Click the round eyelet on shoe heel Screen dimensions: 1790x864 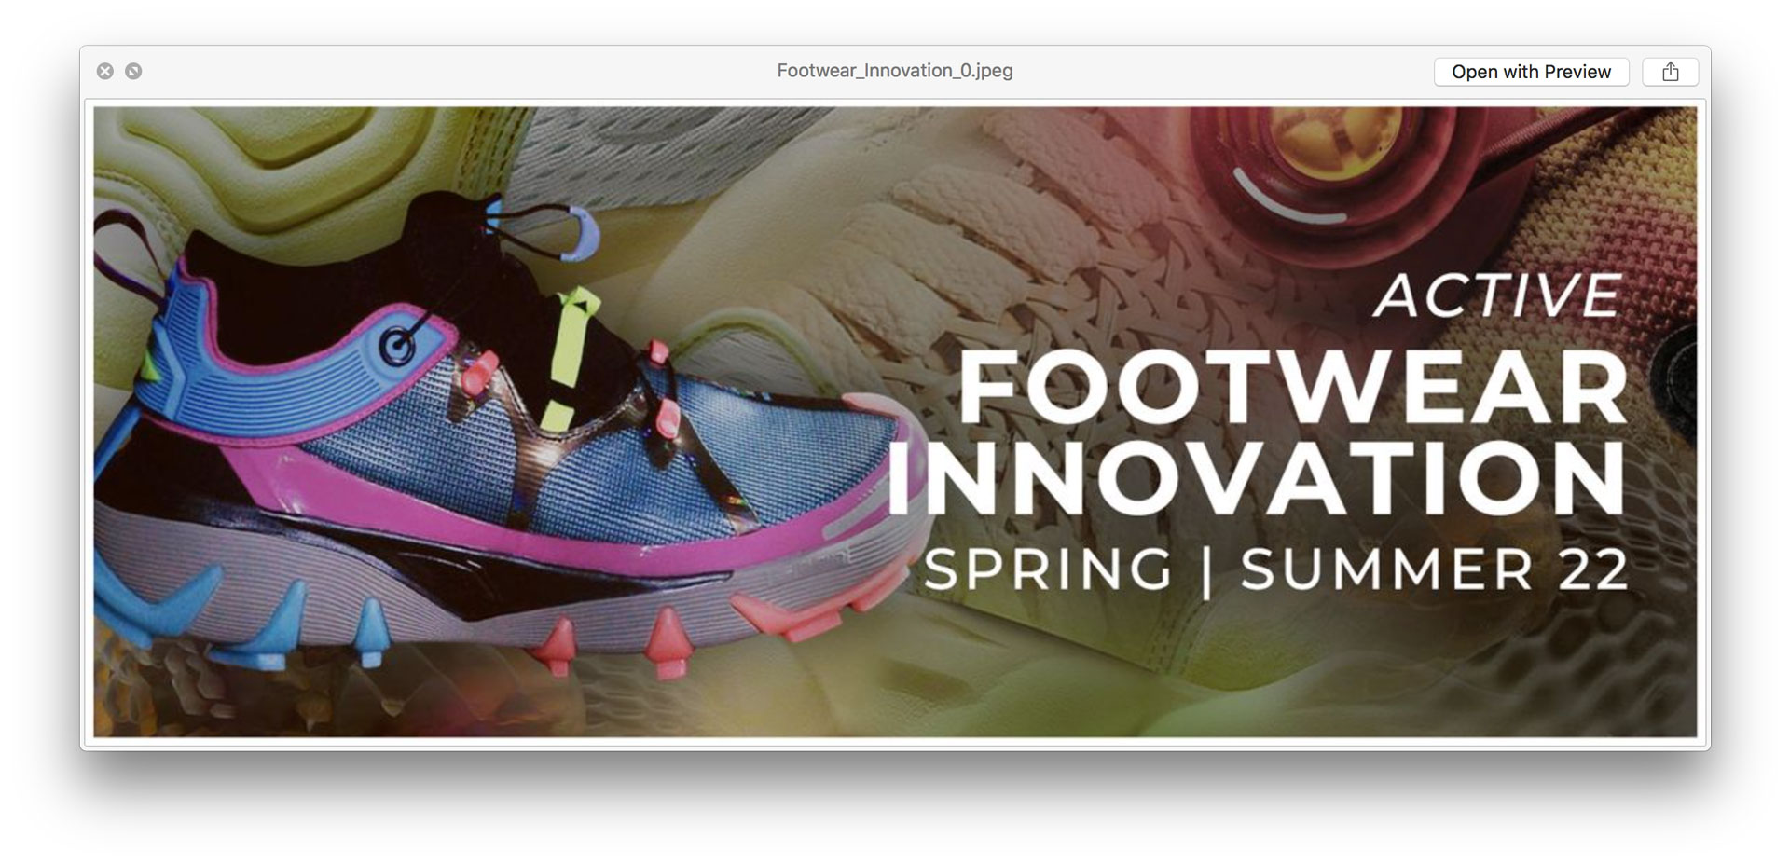tap(399, 348)
